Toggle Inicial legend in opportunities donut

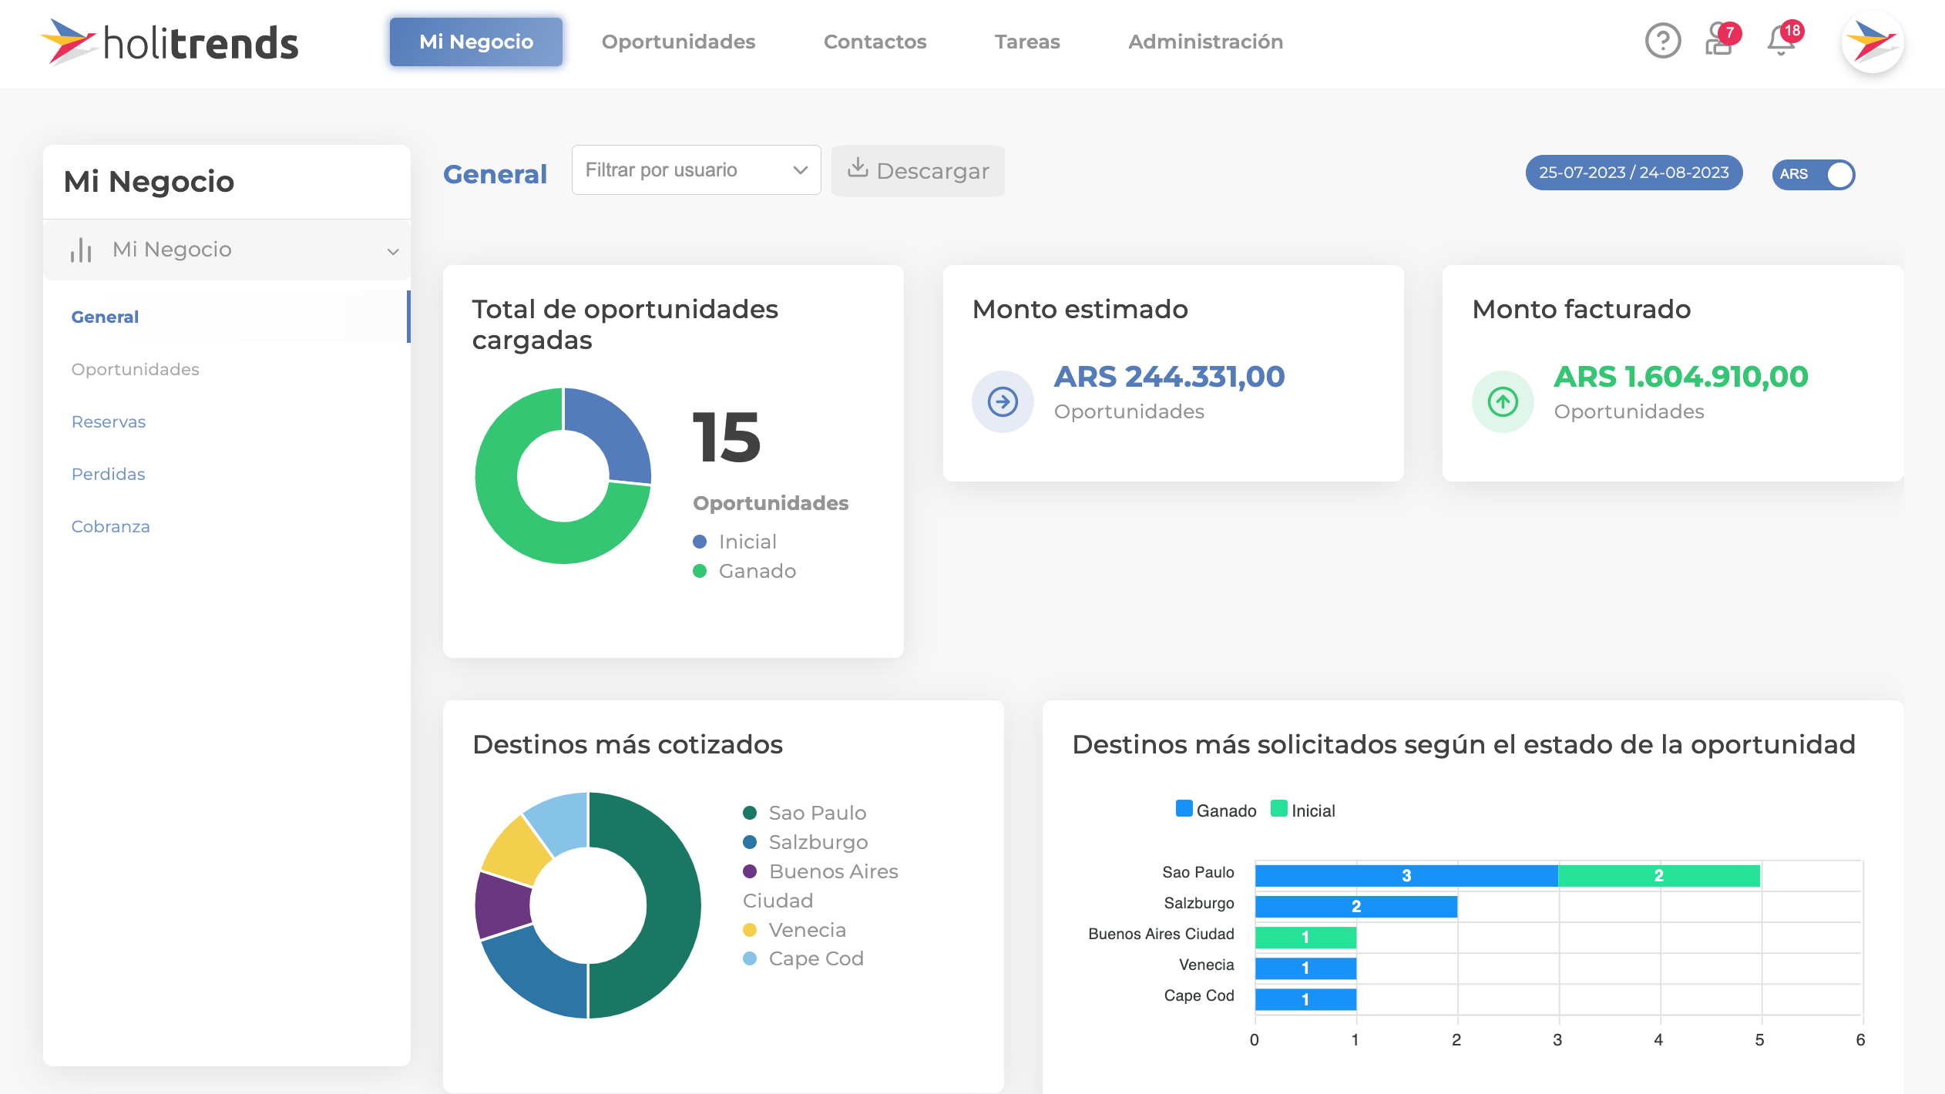tap(734, 542)
